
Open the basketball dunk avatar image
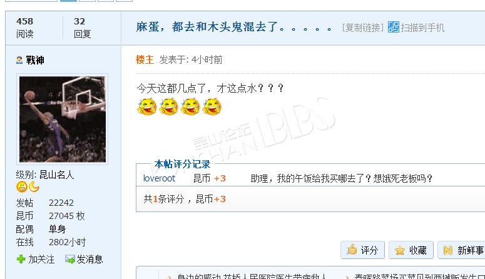[62, 119]
